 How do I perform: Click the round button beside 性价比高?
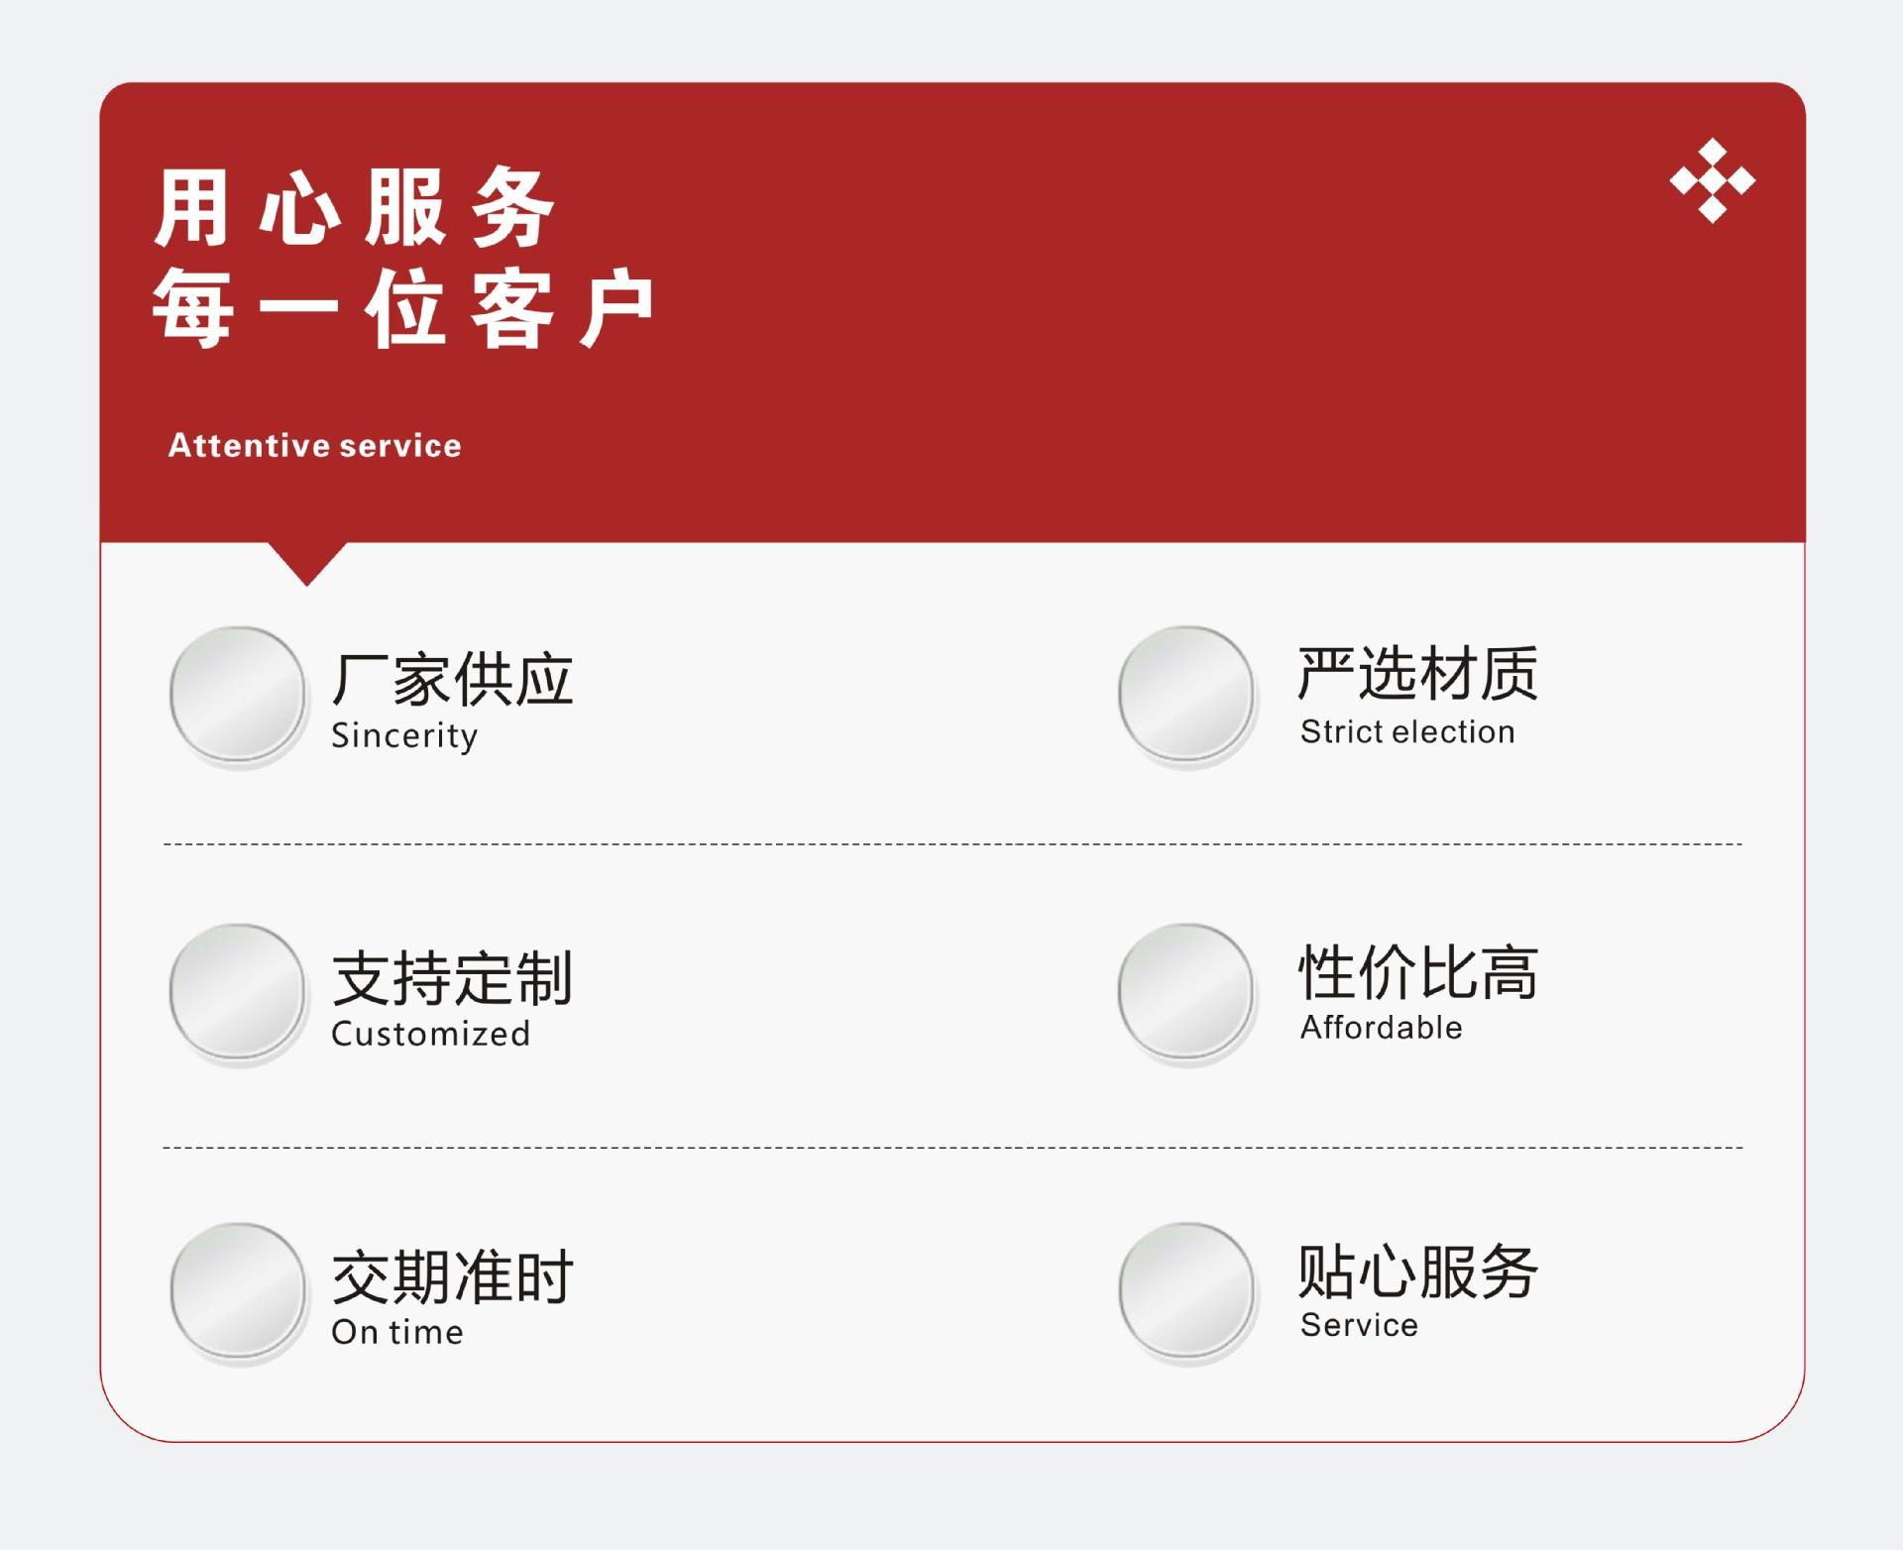pyautogui.click(x=1187, y=992)
